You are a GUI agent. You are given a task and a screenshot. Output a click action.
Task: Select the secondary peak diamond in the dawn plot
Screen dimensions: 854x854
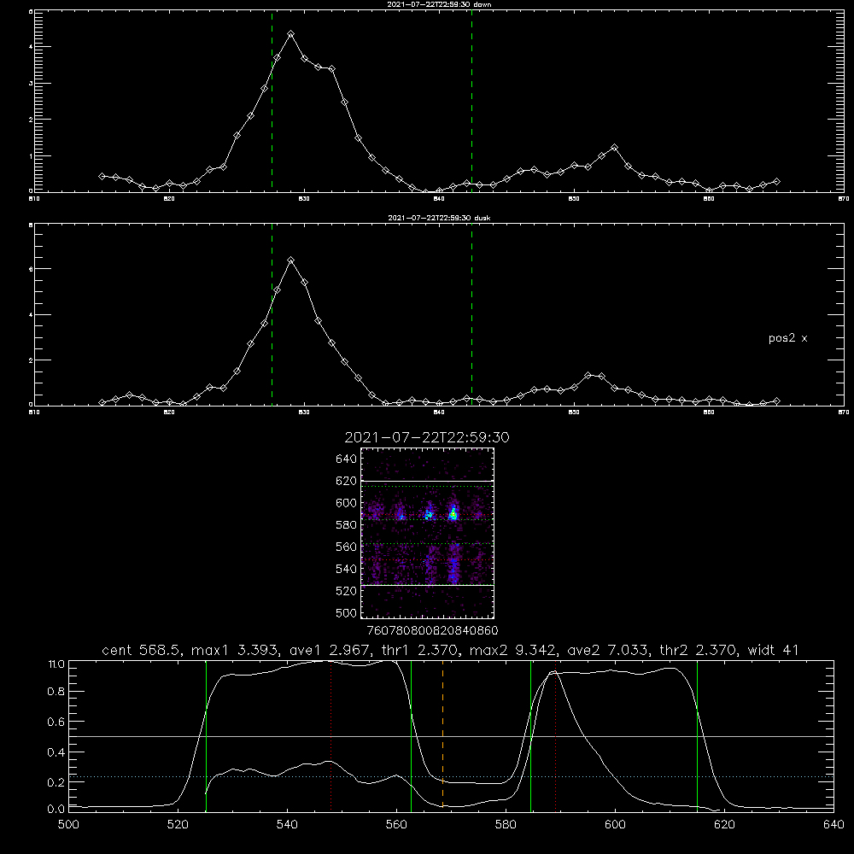click(x=614, y=148)
